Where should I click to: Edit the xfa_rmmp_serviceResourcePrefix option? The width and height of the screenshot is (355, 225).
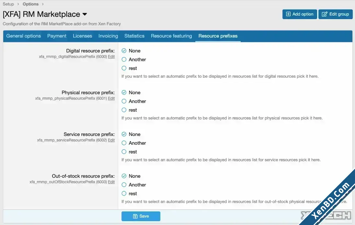111,140
